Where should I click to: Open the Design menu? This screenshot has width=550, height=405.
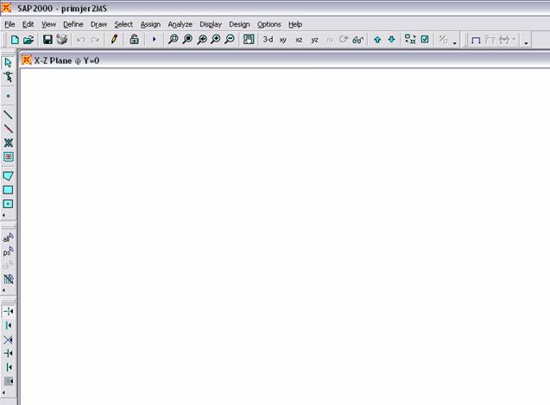(x=239, y=24)
